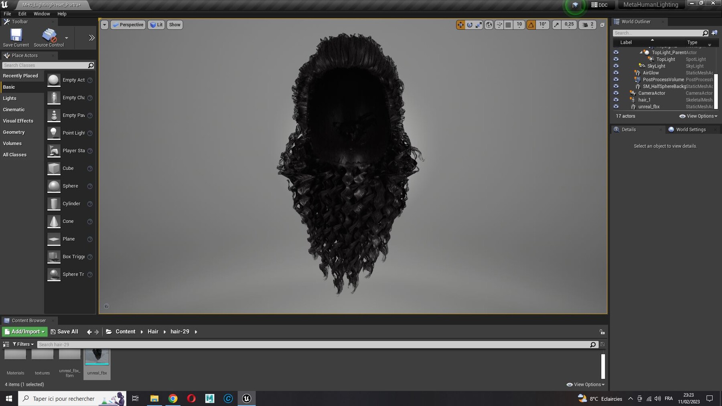Open the camera speed 2 dropdown
The image size is (722, 406).
(588, 25)
